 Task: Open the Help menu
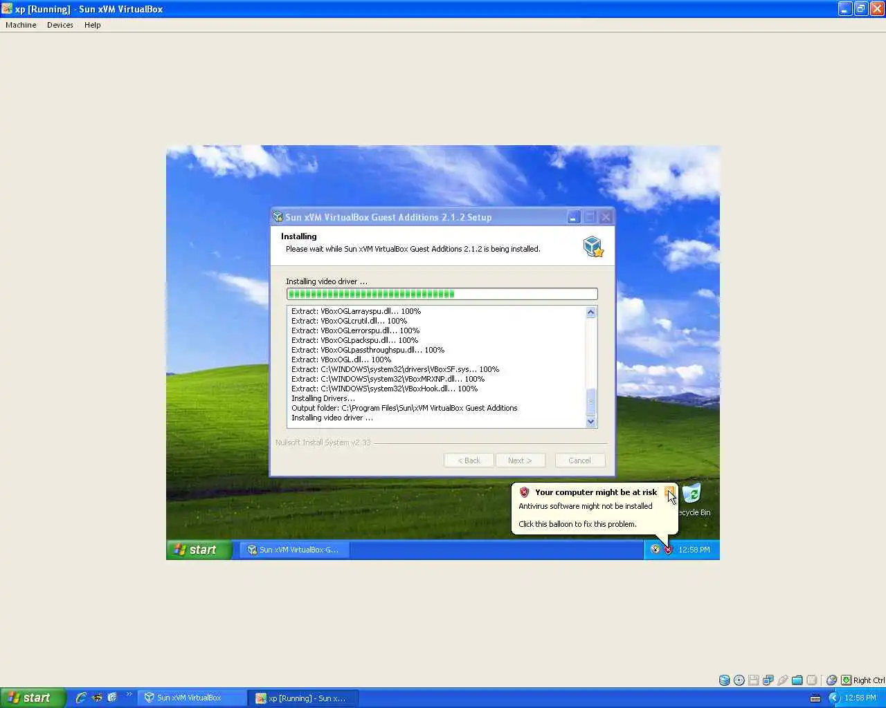[93, 25]
